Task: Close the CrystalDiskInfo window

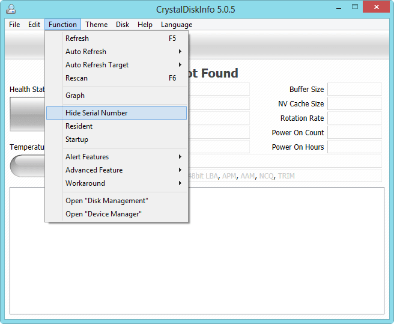Action: tap(376, 7)
